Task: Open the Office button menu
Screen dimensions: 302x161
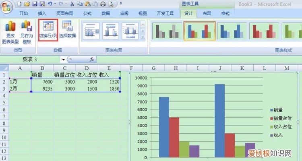Action: coord(6,8)
